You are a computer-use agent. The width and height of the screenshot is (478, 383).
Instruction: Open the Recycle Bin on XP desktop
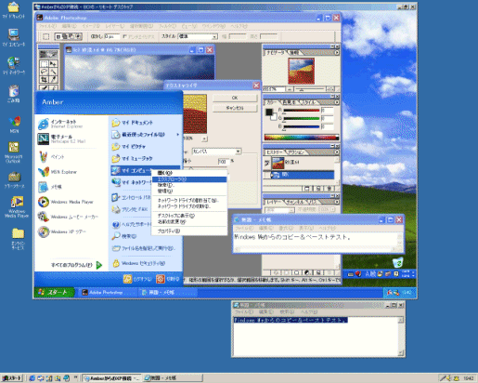pos(398,262)
